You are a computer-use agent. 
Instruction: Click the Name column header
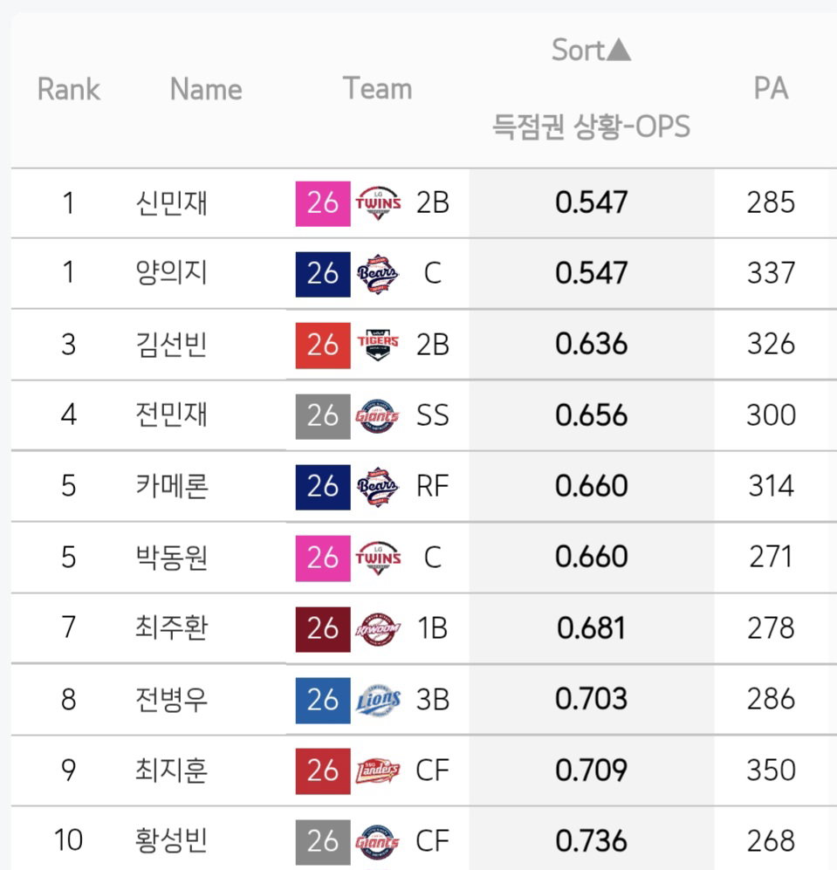tap(206, 89)
